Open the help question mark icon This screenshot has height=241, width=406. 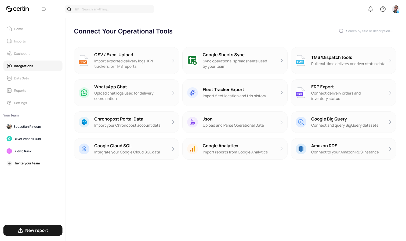pos(383,9)
